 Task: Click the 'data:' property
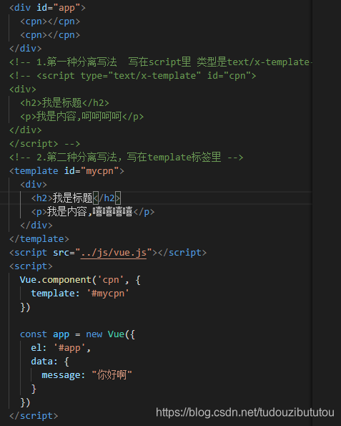[44, 362]
